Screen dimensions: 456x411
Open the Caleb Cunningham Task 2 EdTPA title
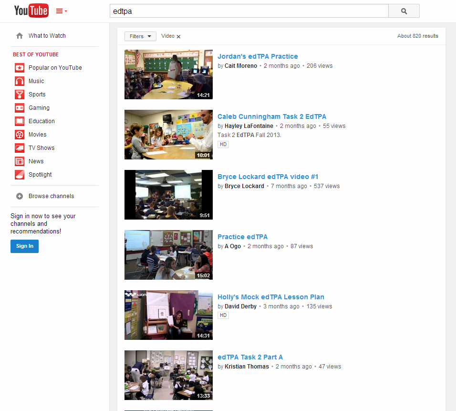pyautogui.click(x=272, y=117)
